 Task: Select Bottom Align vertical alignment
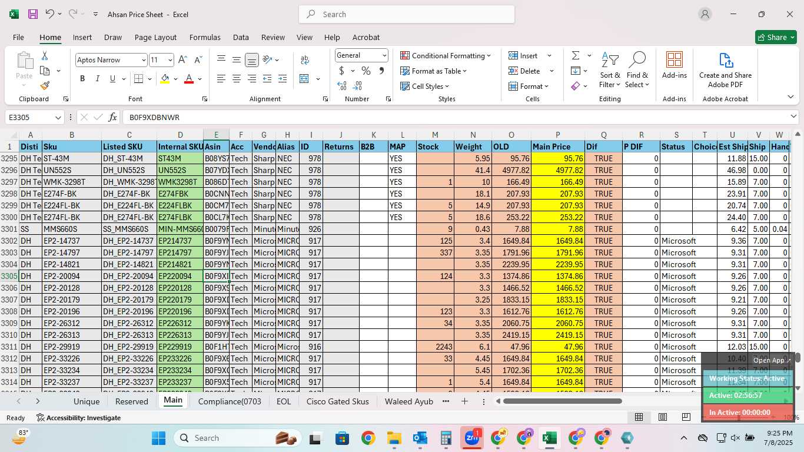(252, 59)
